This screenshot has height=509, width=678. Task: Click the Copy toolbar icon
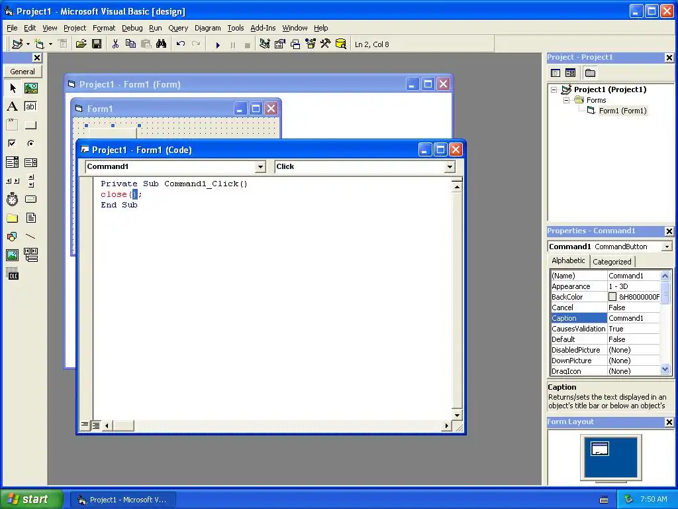click(x=130, y=44)
